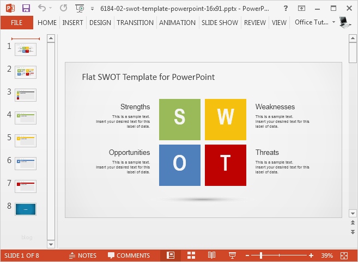Switch to the INSERT ribbon tab
Viewport: 358px width, 262px height.
point(72,22)
